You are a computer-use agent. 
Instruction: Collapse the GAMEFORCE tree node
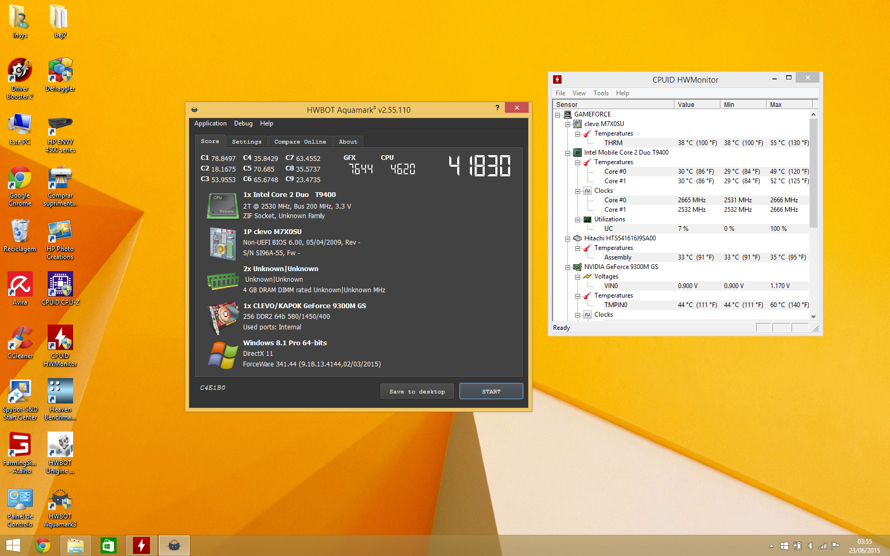[x=557, y=114]
